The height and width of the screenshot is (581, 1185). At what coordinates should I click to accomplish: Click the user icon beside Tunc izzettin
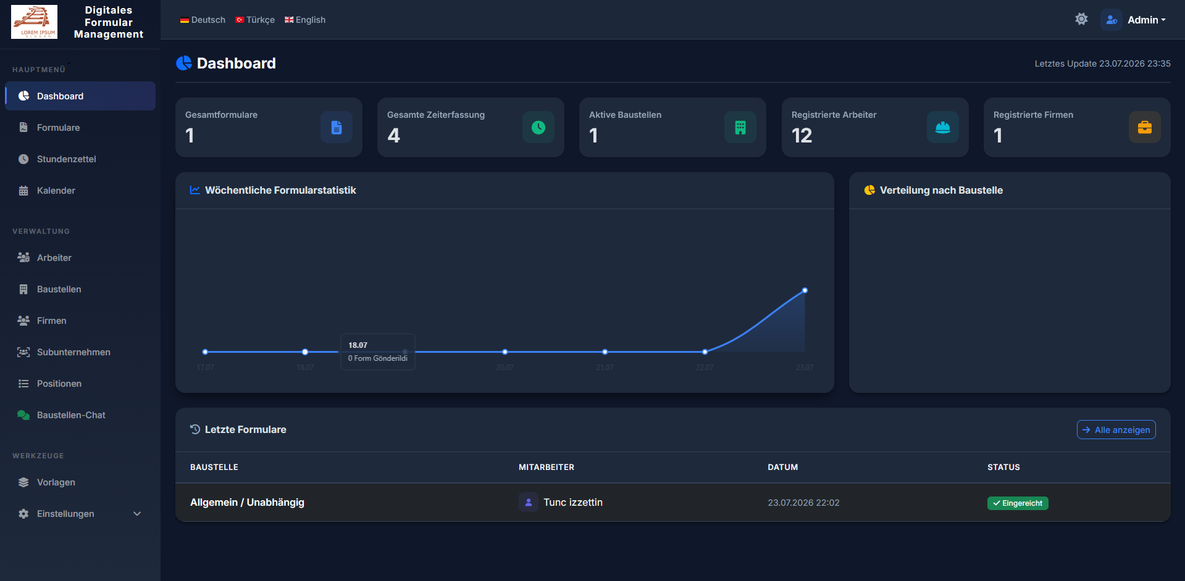529,502
